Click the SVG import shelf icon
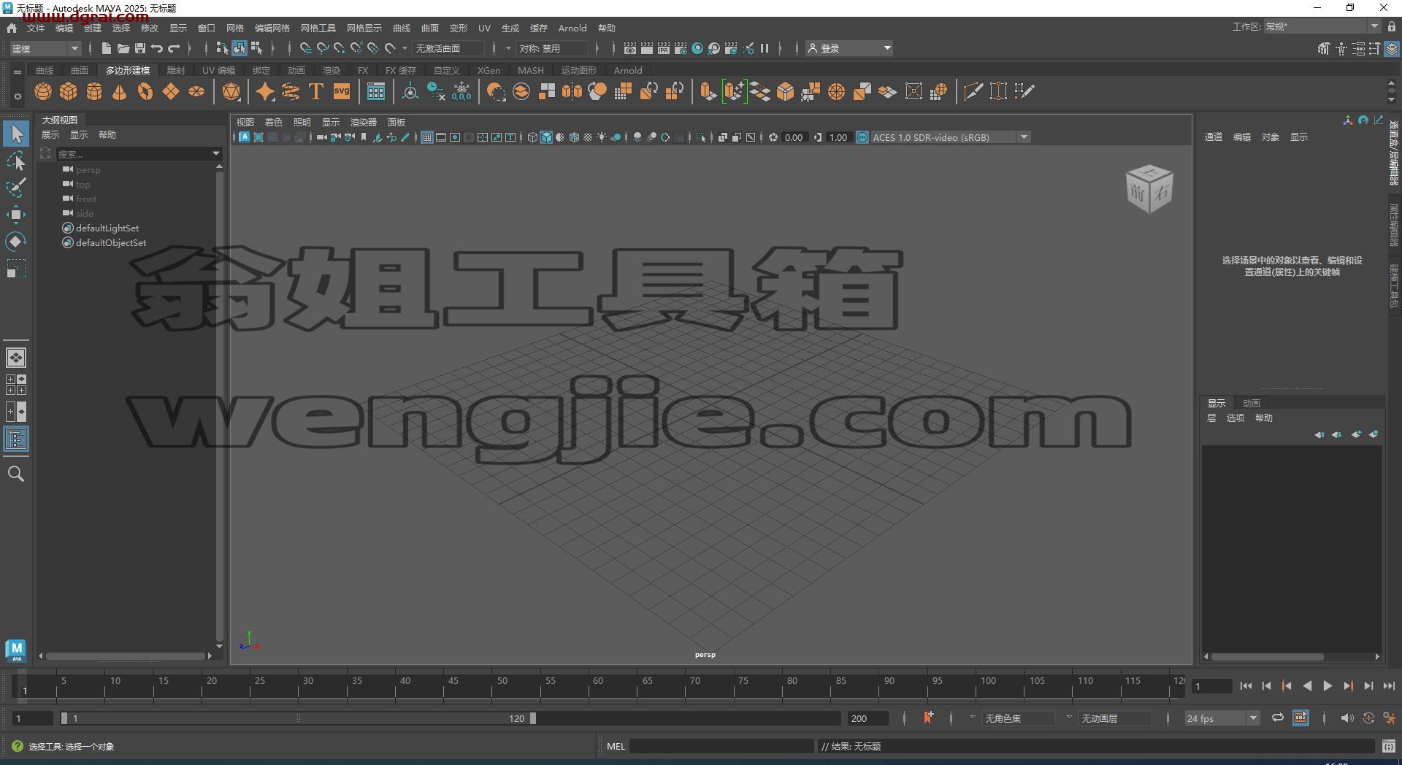 [x=342, y=92]
